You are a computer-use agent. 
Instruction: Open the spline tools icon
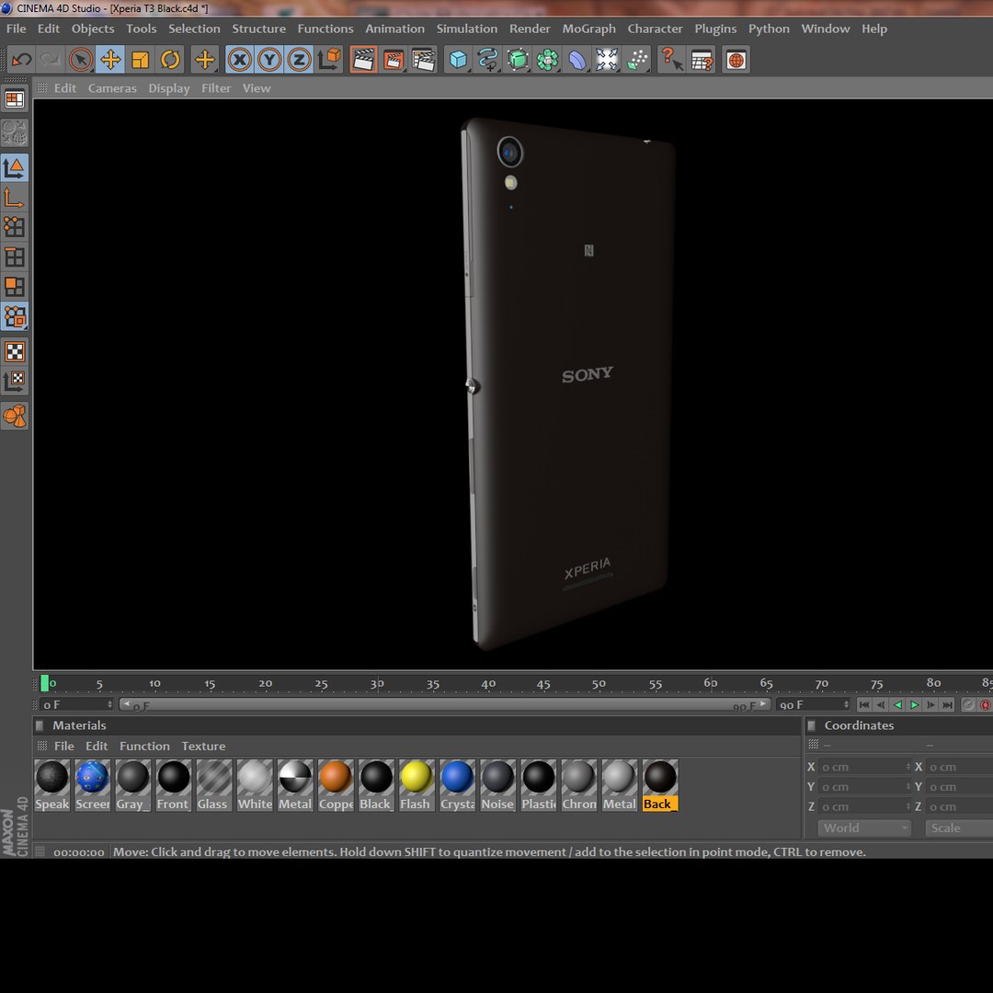click(487, 60)
